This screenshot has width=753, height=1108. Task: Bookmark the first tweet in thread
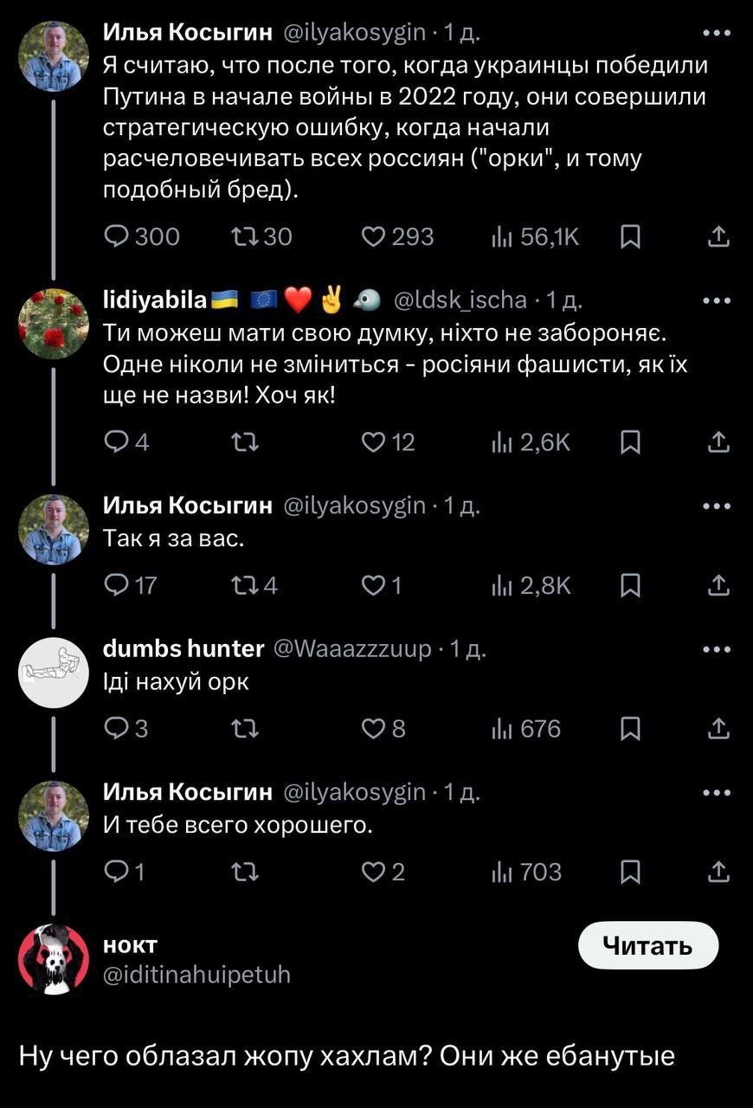pyautogui.click(x=632, y=236)
